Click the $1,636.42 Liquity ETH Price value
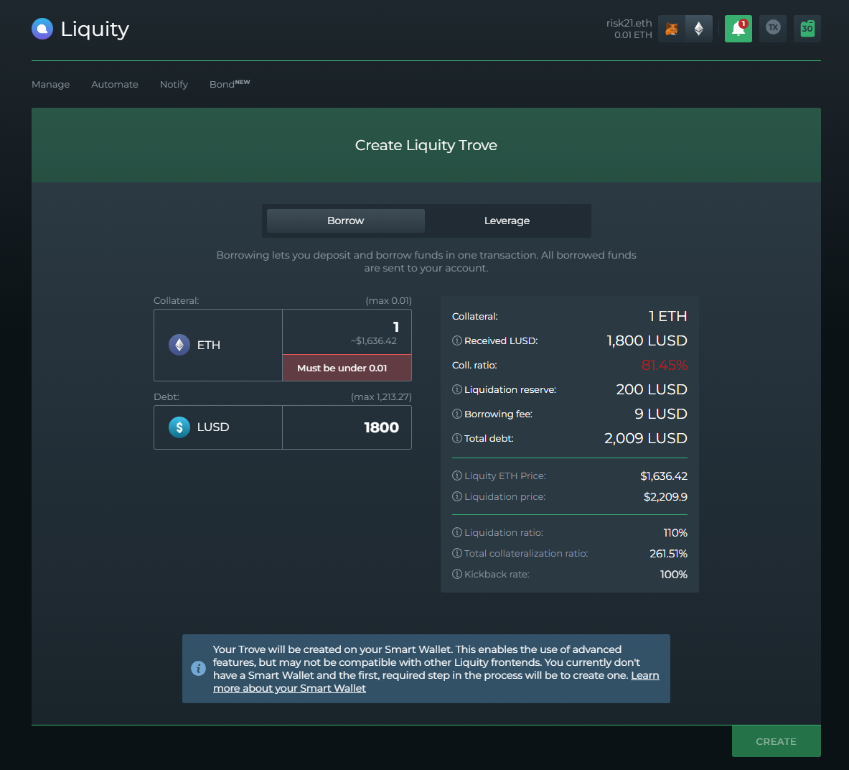Image resolution: width=849 pixels, height=770 pixels. tap(664, 476)
